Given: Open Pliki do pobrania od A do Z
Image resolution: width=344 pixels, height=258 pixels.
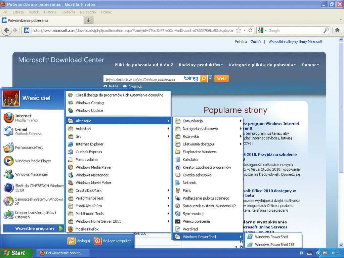Looking at the screenshot, I should [144, 65].
